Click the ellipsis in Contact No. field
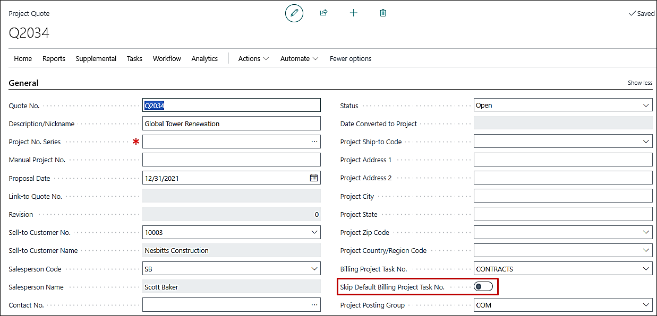This screenshot has width=657, height=316. (x=314, y=305)
